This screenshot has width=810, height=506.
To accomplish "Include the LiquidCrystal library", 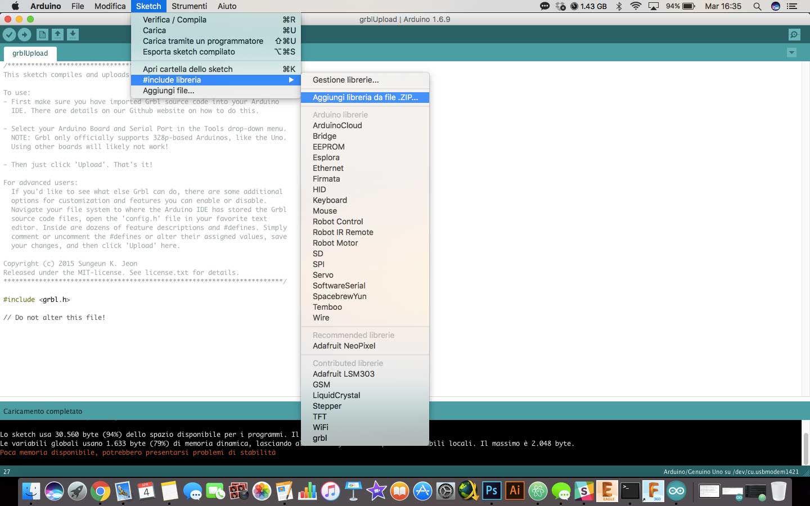I will (x=365, y=395).
